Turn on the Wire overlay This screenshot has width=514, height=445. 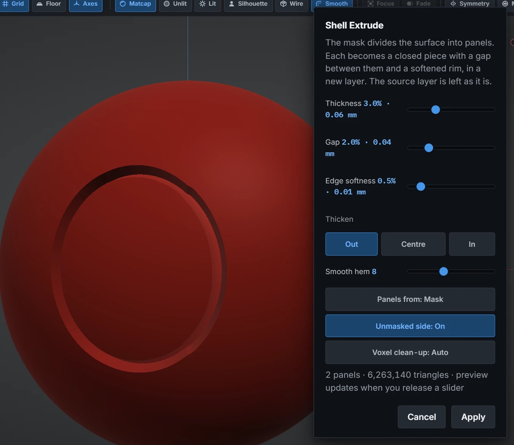(292, 5)
